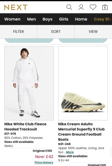
Task: Open Nike White Club Fleece Hooded Tracksuit title
Action: [25, 127]
